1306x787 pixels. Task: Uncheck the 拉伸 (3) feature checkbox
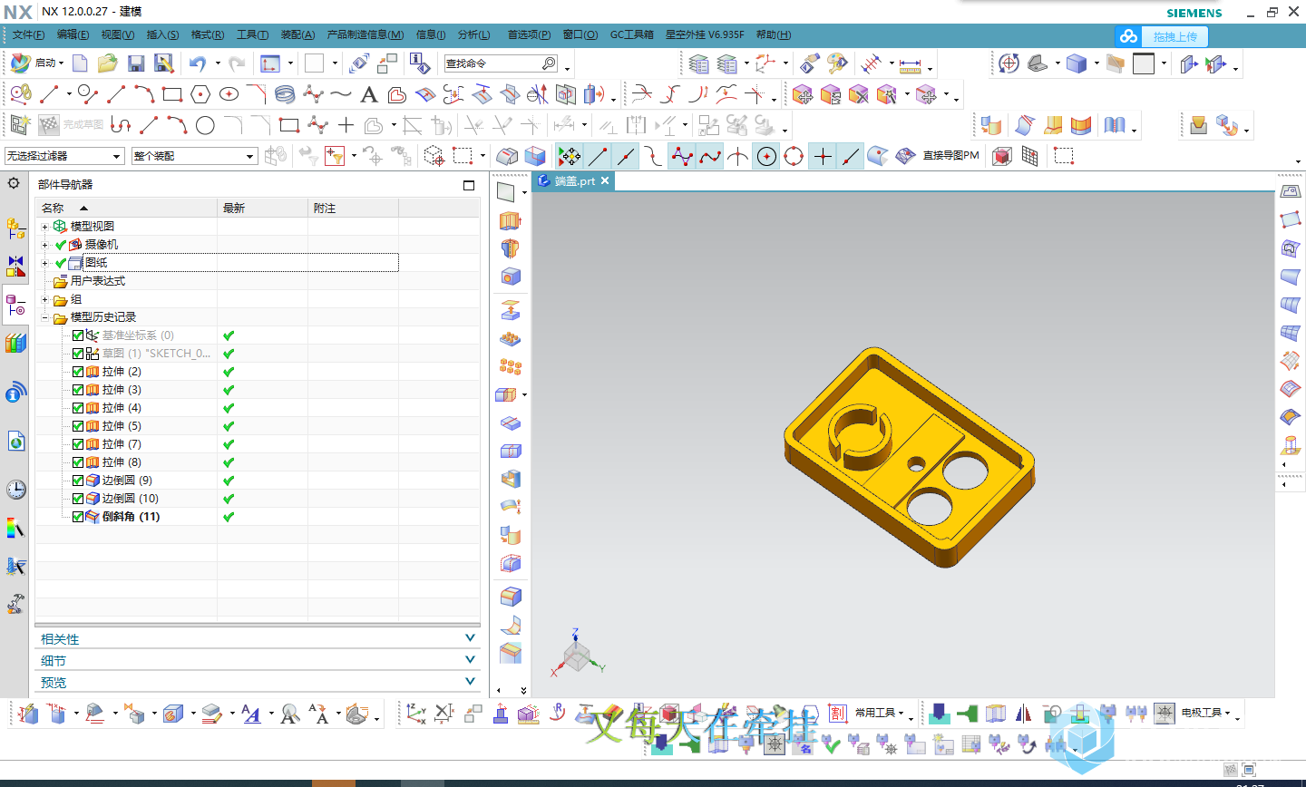78,390
